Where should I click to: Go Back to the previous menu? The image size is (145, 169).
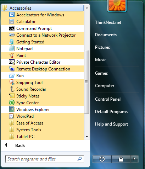pyautogui.click(x=20, y=146)
